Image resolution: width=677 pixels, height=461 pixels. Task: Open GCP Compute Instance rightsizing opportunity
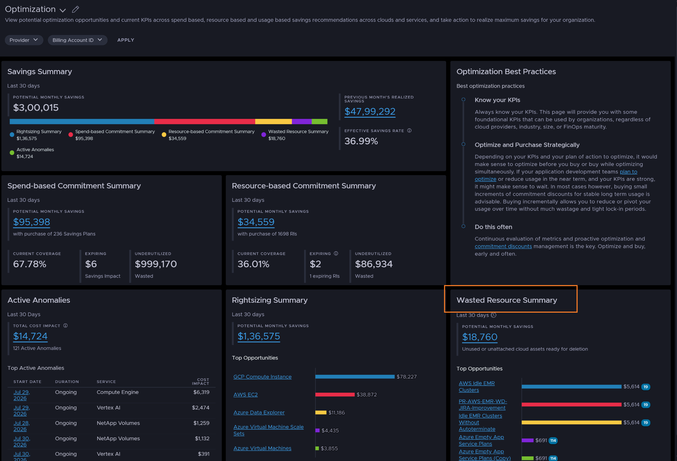pyautogui.click(x=262, y=377)
